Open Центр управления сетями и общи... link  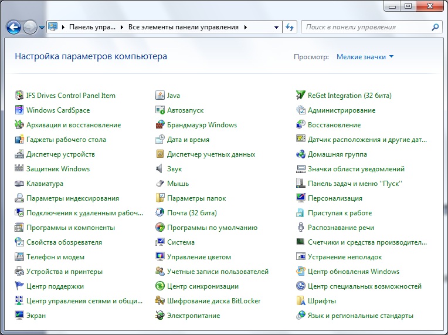(x=84, y=301)
